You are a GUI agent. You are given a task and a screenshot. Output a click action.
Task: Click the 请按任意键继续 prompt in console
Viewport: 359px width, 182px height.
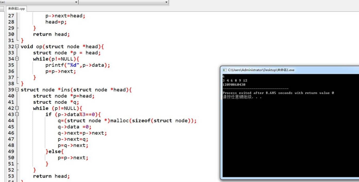click(x=242, y=97)
